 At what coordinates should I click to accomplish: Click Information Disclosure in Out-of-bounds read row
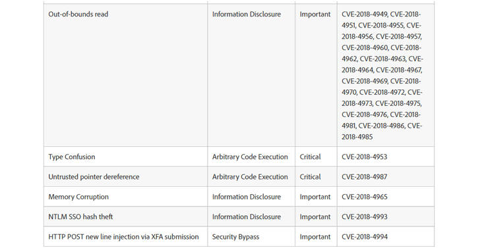247,14
